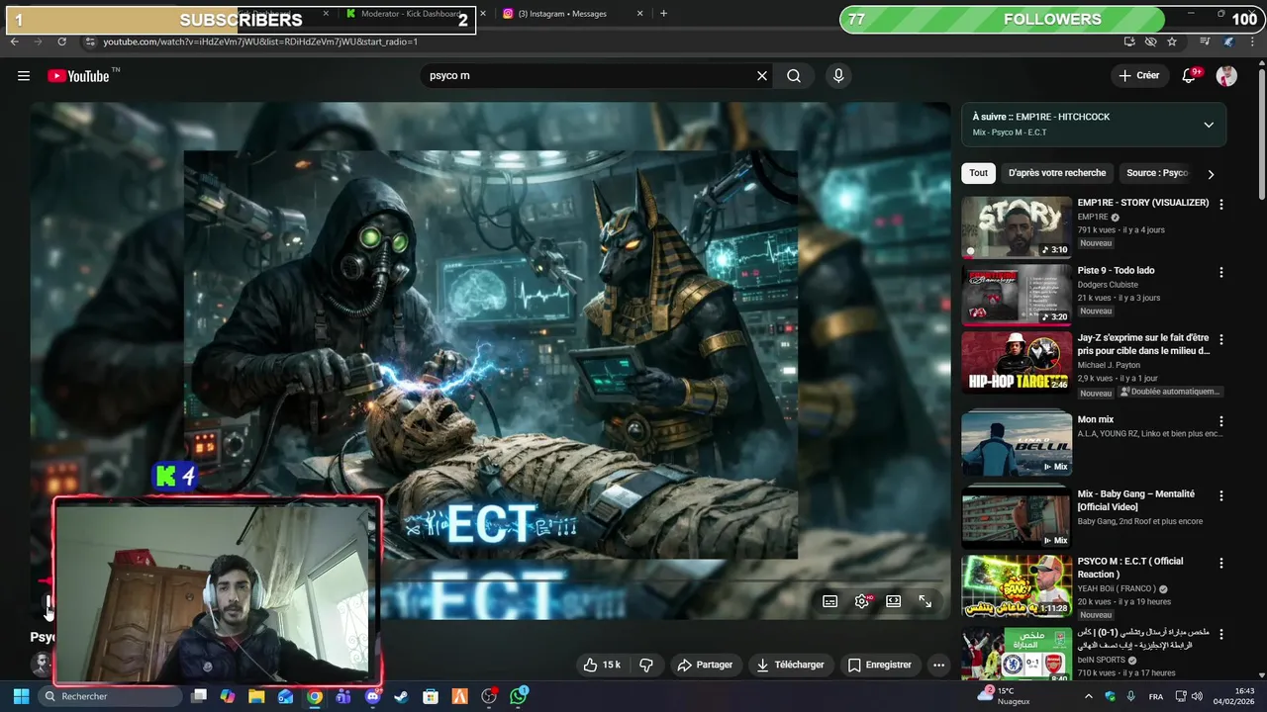Click the Télécharger button
Viewport: 1267px width, 712px height.
click(790, 666)
